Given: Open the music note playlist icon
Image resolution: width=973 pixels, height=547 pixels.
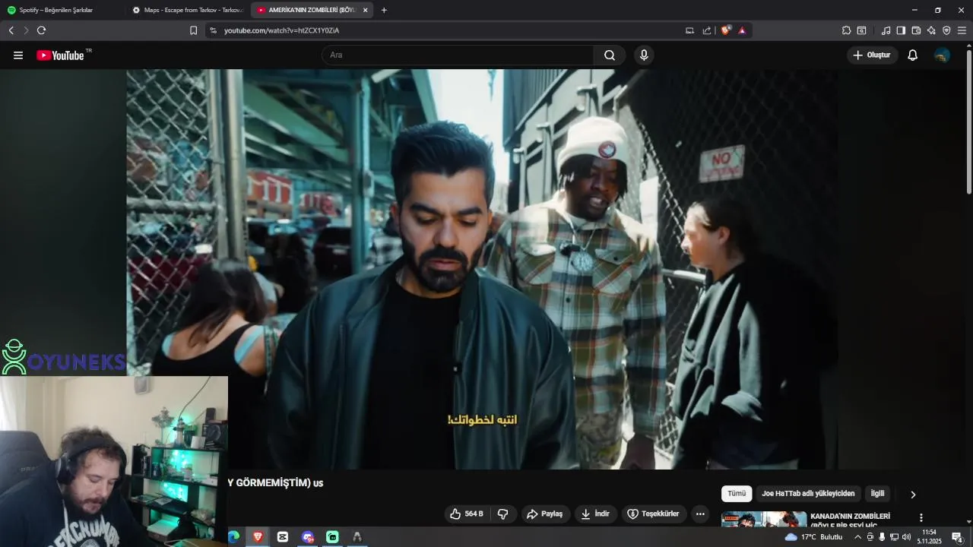Looking at the screenshot, I should coord(886,30).
